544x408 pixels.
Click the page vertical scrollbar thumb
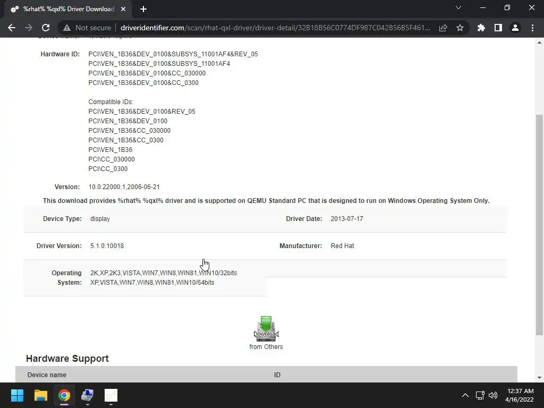[539, 225]
